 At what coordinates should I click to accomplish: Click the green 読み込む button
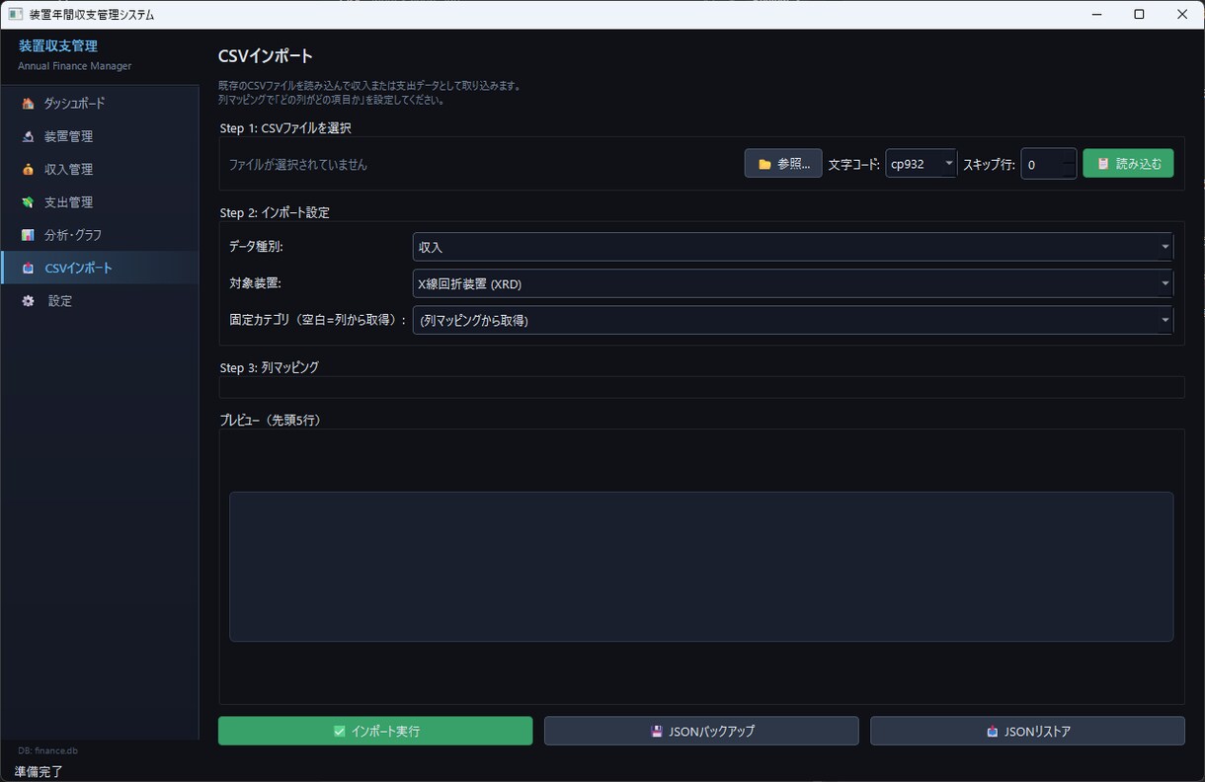[1128, 164]
